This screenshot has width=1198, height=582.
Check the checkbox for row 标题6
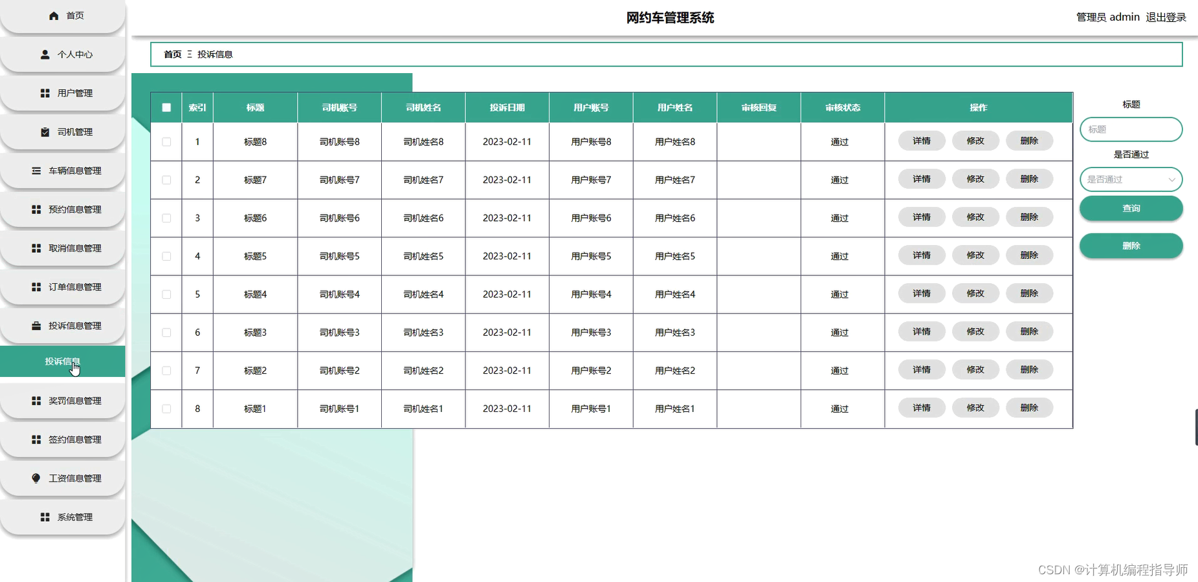(x=166, y=218)
